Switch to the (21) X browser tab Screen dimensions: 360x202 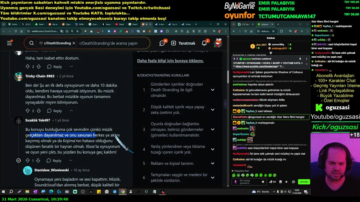point(27,24)
